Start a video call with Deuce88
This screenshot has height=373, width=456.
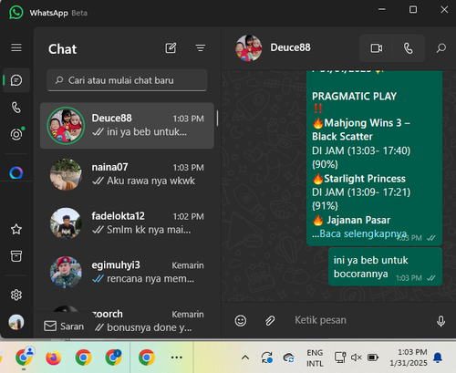377,48
